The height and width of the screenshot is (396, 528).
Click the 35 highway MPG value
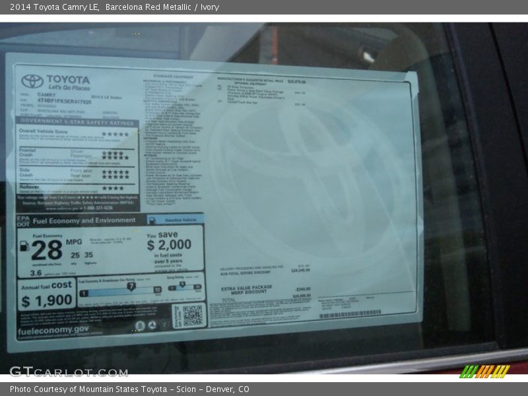coord(88,255)
